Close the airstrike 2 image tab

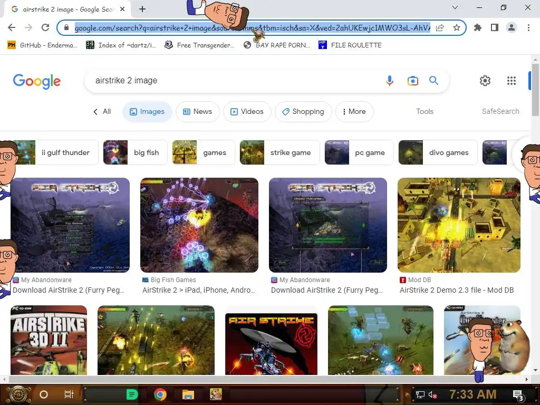pyautogui.click(x=122, y=9)
